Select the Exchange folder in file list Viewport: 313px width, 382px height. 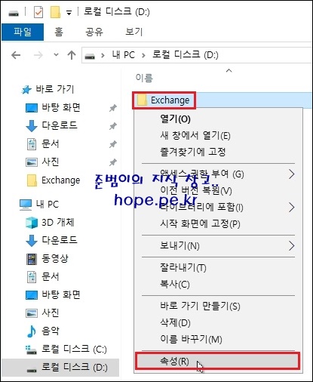[x=170, y=100]
